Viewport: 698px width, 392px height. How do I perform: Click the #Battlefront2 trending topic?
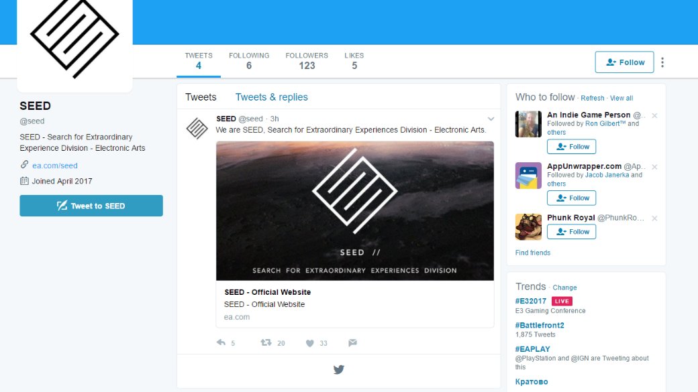pos(540,325)
